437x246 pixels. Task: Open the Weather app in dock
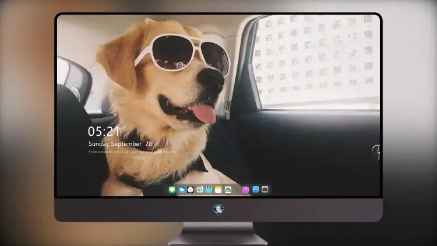pyautogui.click(x=182, y=189)
